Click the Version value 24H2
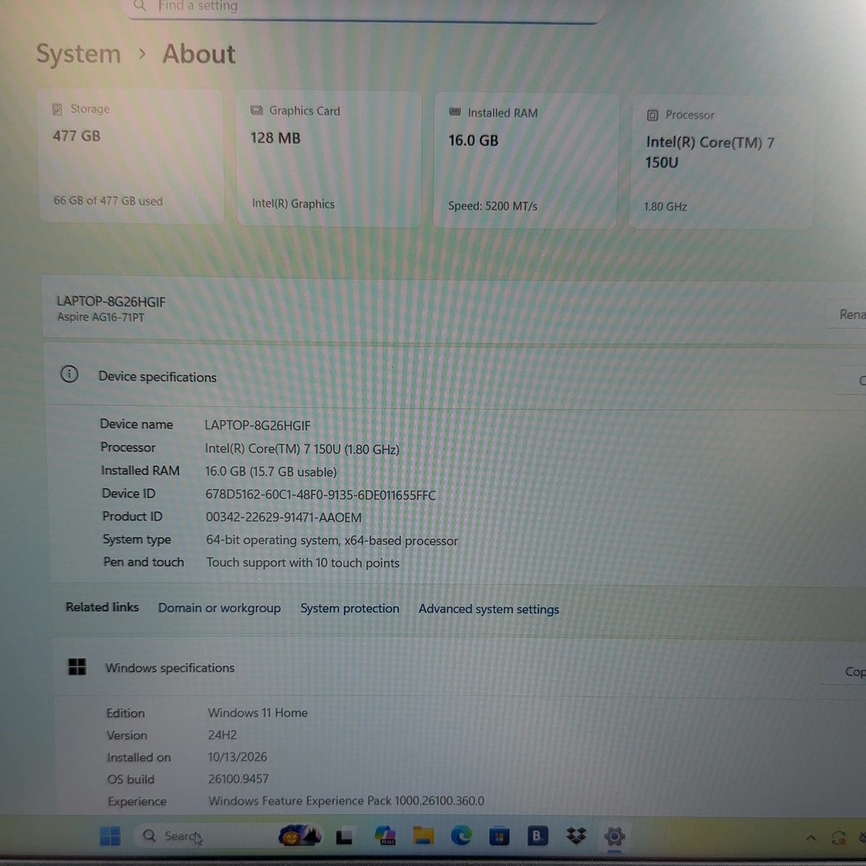 click(222, 735)
